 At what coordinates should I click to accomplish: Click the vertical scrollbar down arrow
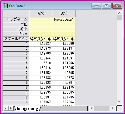tap(119, 101)
